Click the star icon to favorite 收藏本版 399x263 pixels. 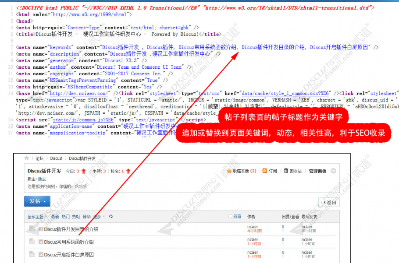click(x=229, y=171)
